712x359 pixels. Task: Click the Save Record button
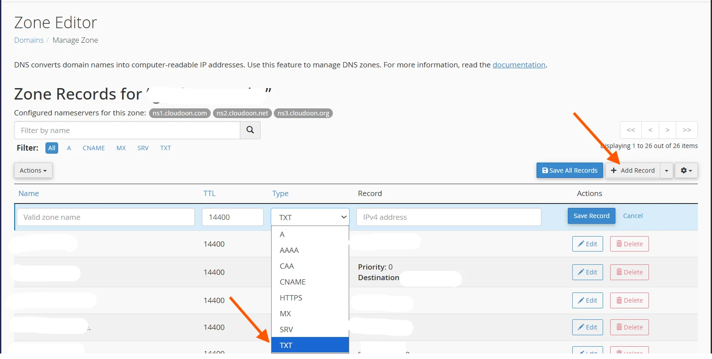pos(591,216)
